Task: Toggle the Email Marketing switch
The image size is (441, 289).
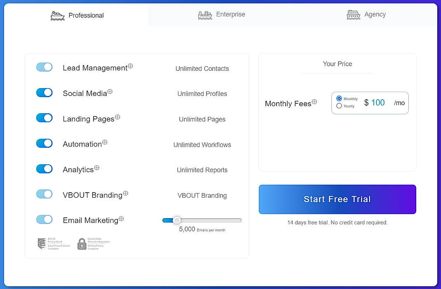Action: click(x=45, y=219)
